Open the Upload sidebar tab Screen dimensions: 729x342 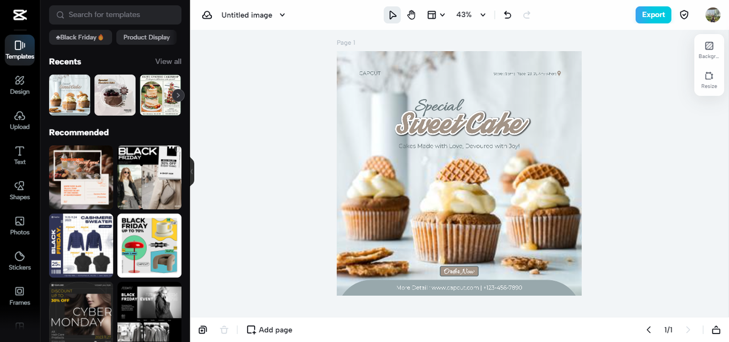coord(20,120)
